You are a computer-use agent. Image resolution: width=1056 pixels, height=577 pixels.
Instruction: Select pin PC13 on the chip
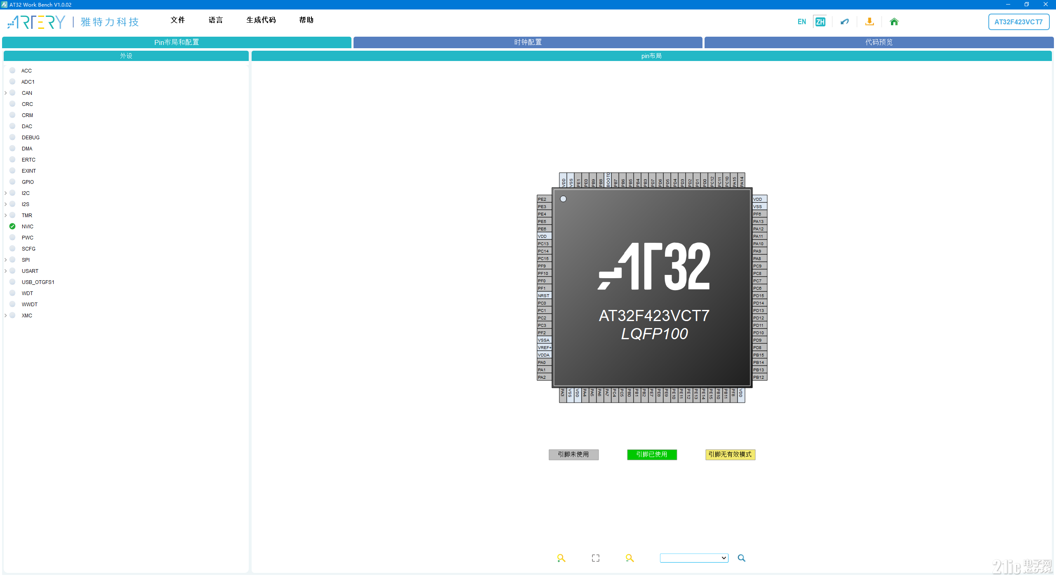tap(544, 244)
